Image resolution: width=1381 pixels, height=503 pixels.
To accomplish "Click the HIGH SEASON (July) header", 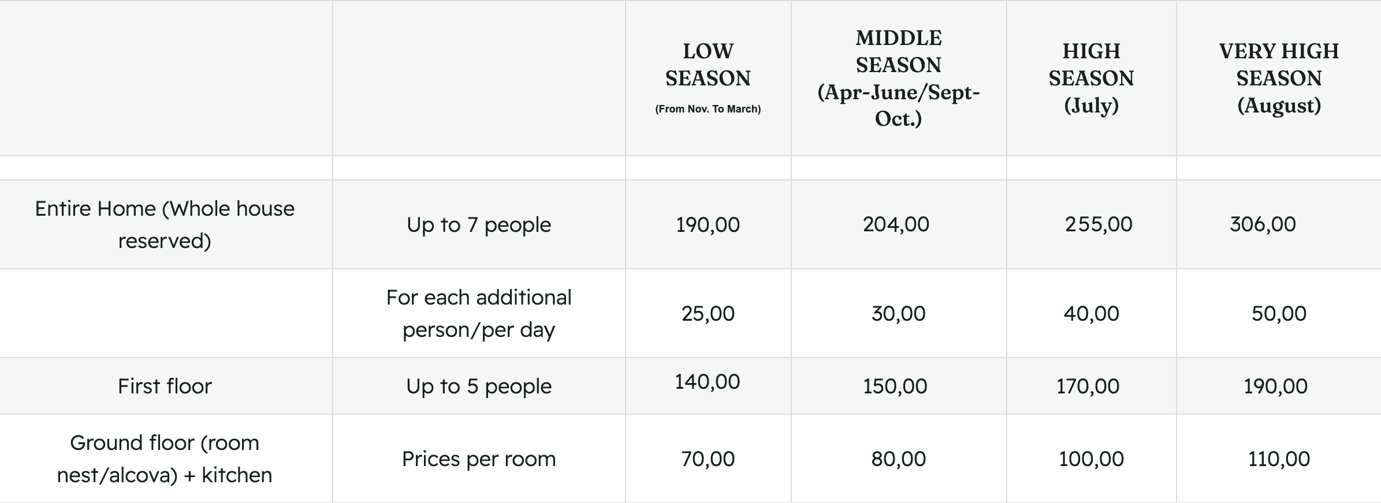I will click(x=1091, y=78).
